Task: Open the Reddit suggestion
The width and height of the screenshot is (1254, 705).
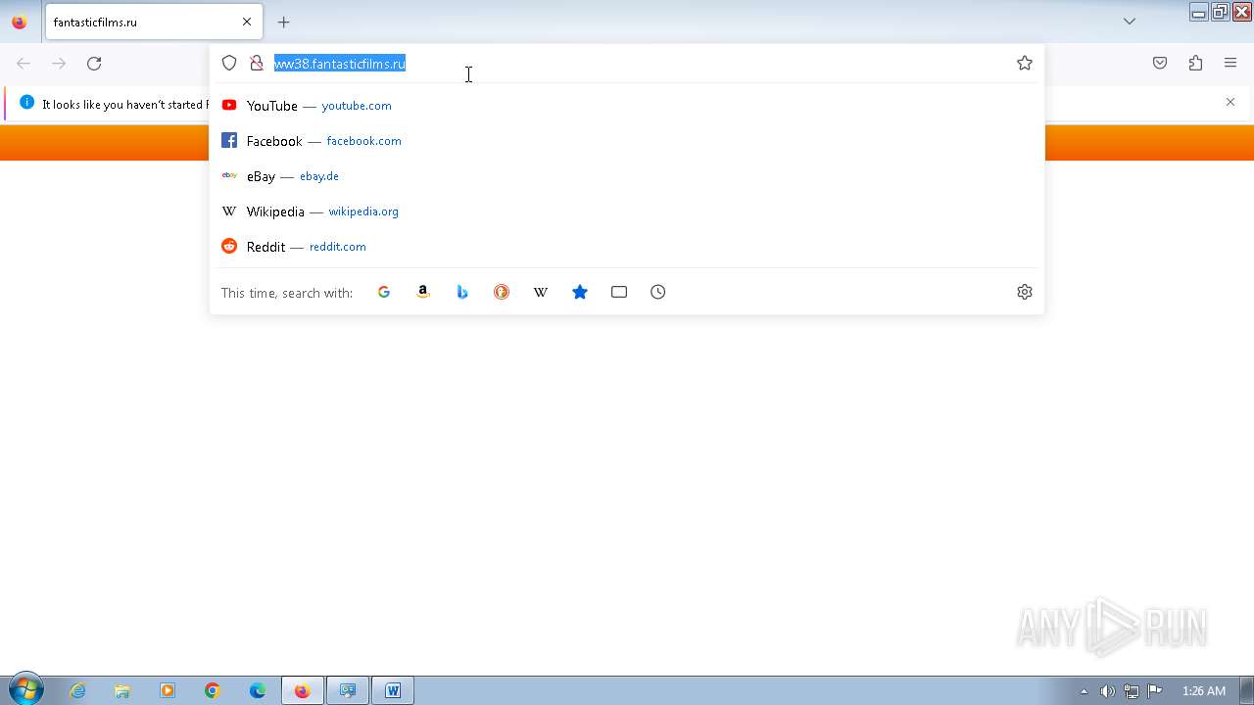Action: 627,247
